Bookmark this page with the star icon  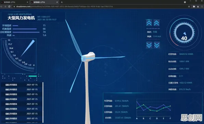pyautogui.click(x=189, y=7)
